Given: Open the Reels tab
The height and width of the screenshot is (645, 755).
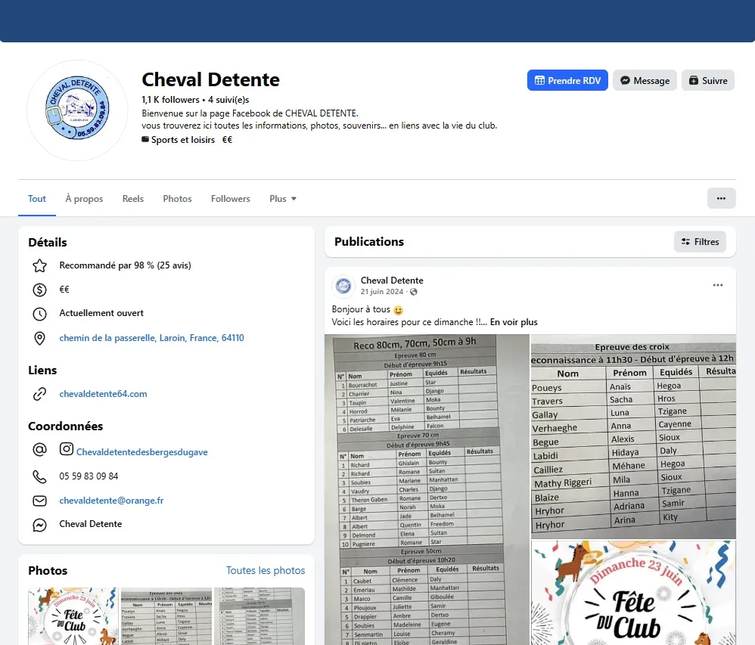Looking at the screenshot, I should point(133,199).
